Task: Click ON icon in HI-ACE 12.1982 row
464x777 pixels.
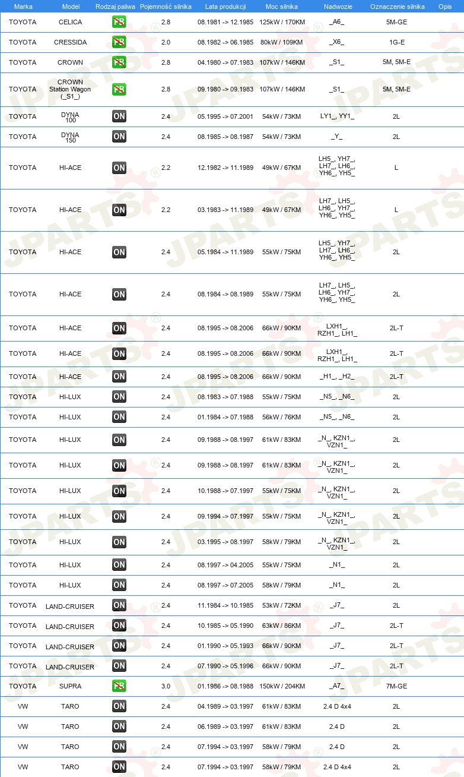Action: click(119, 168)
